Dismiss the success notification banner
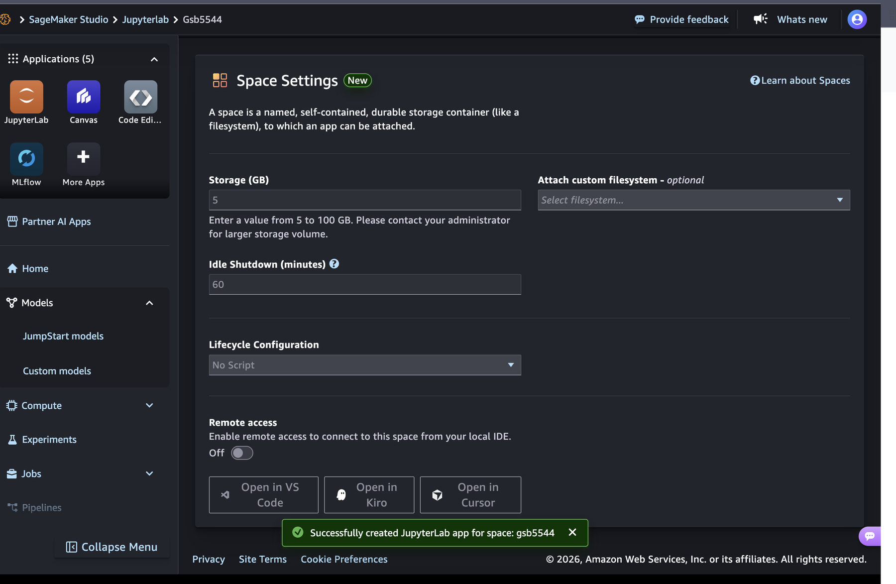 click(x=572, y=532)
